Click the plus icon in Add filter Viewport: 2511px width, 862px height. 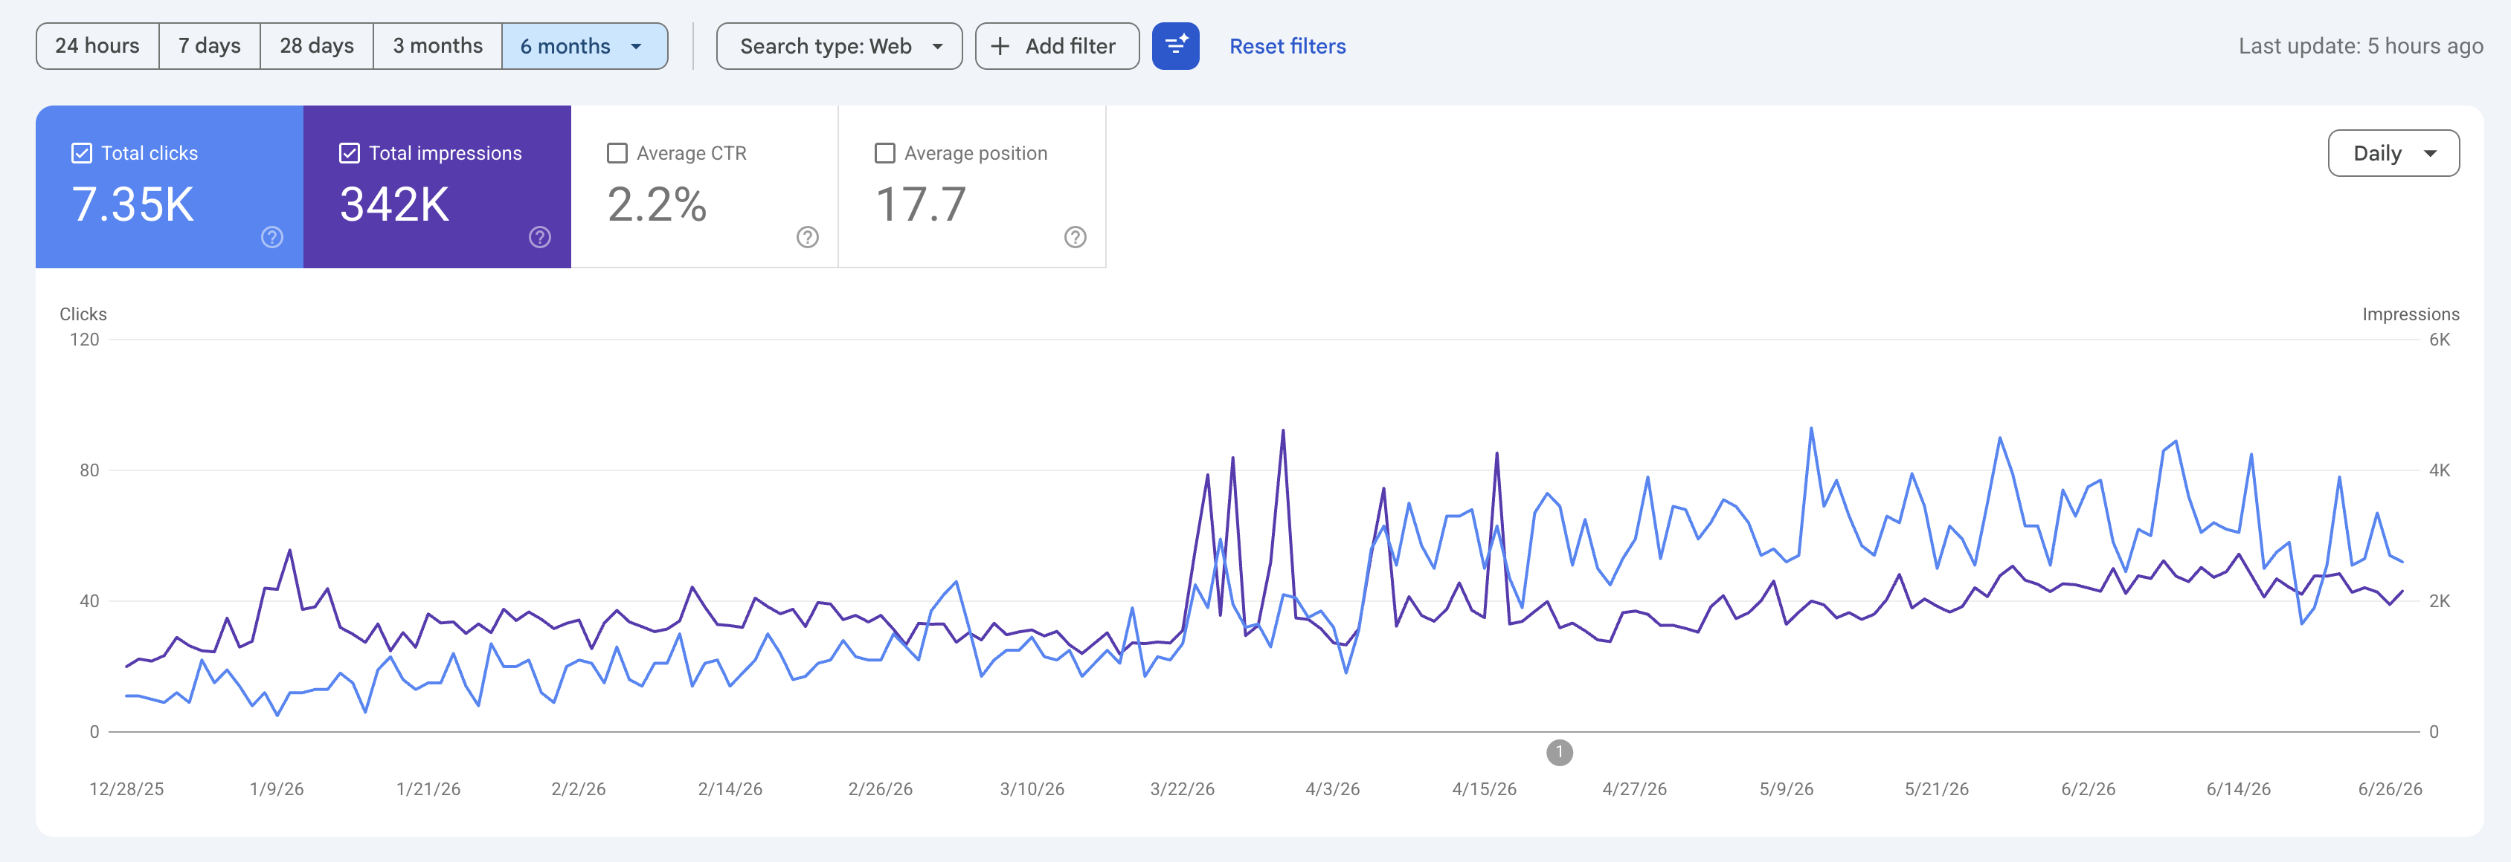[x=1000, y=46]
